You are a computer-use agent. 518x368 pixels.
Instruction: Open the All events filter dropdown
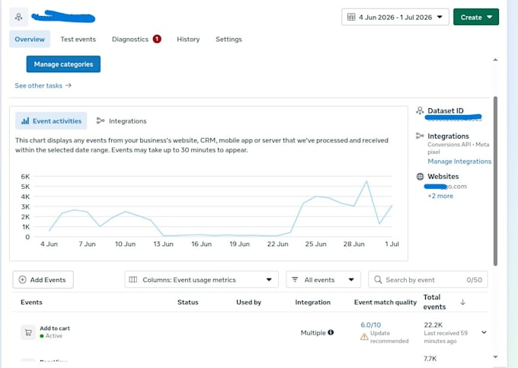[x=324, y=280]
